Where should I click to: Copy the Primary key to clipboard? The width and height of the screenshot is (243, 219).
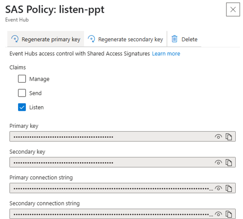point(229,137)
